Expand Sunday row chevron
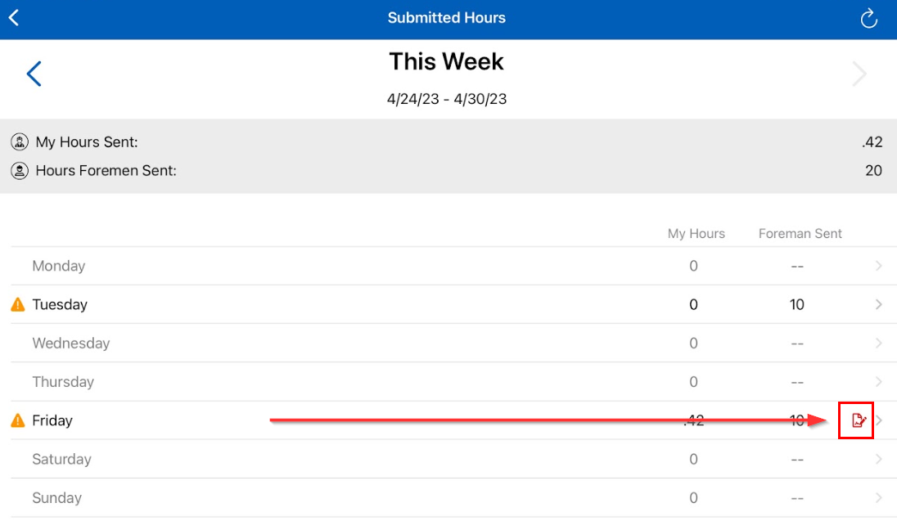The width and height of the screenshot is (897, 530). click(x=879, y=498)
